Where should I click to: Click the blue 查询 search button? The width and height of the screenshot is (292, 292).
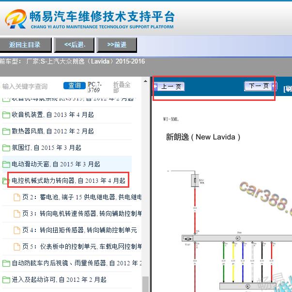(x=75, y=86)
